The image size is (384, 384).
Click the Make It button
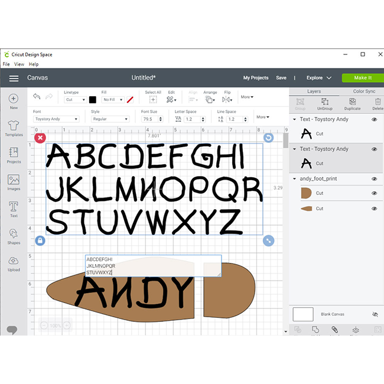coord(363,78)
